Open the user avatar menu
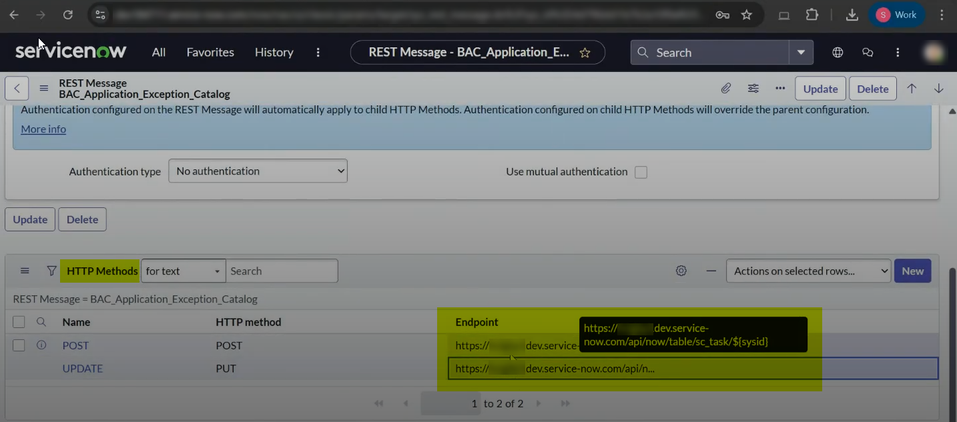The width and height of the screenshot is (957, 422). click(x=934, y=52)
